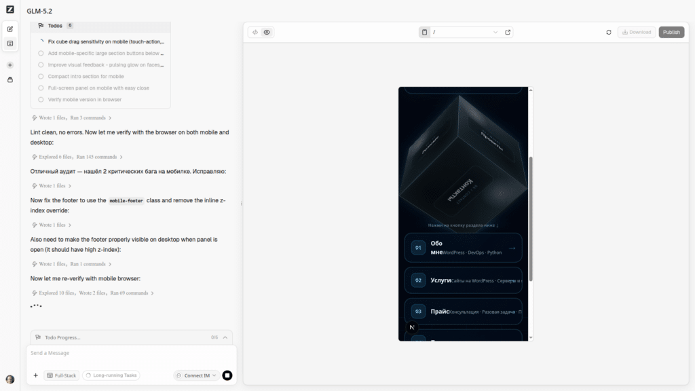Open section 03 'Прайс' card in preview
695x391 pixels.
[x=463, y=312]
